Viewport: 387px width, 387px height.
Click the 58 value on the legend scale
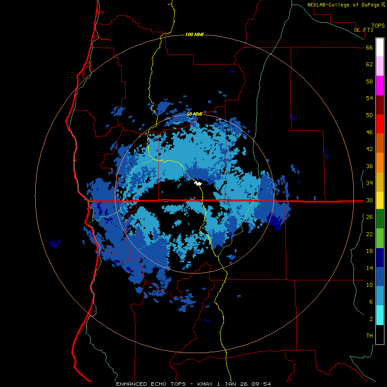(369, 81)
